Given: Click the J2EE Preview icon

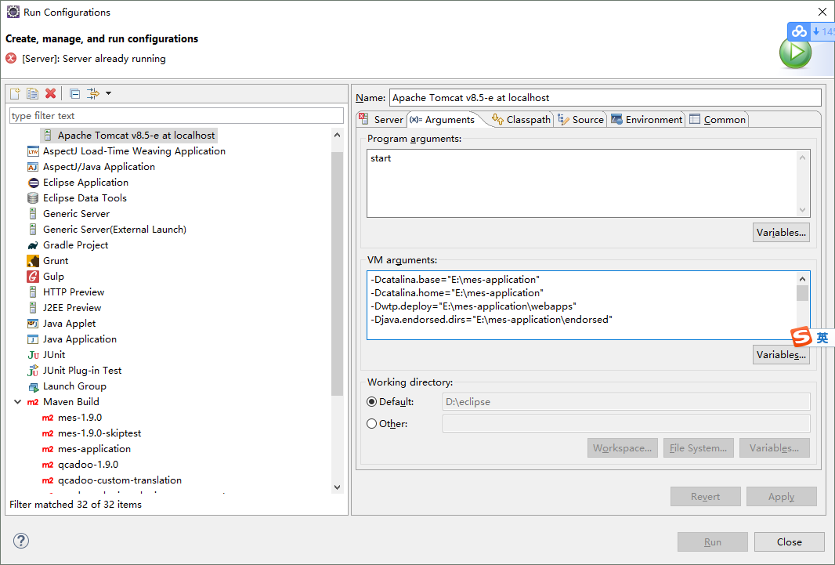Looking at the screenshot, I should click(33, 308).
